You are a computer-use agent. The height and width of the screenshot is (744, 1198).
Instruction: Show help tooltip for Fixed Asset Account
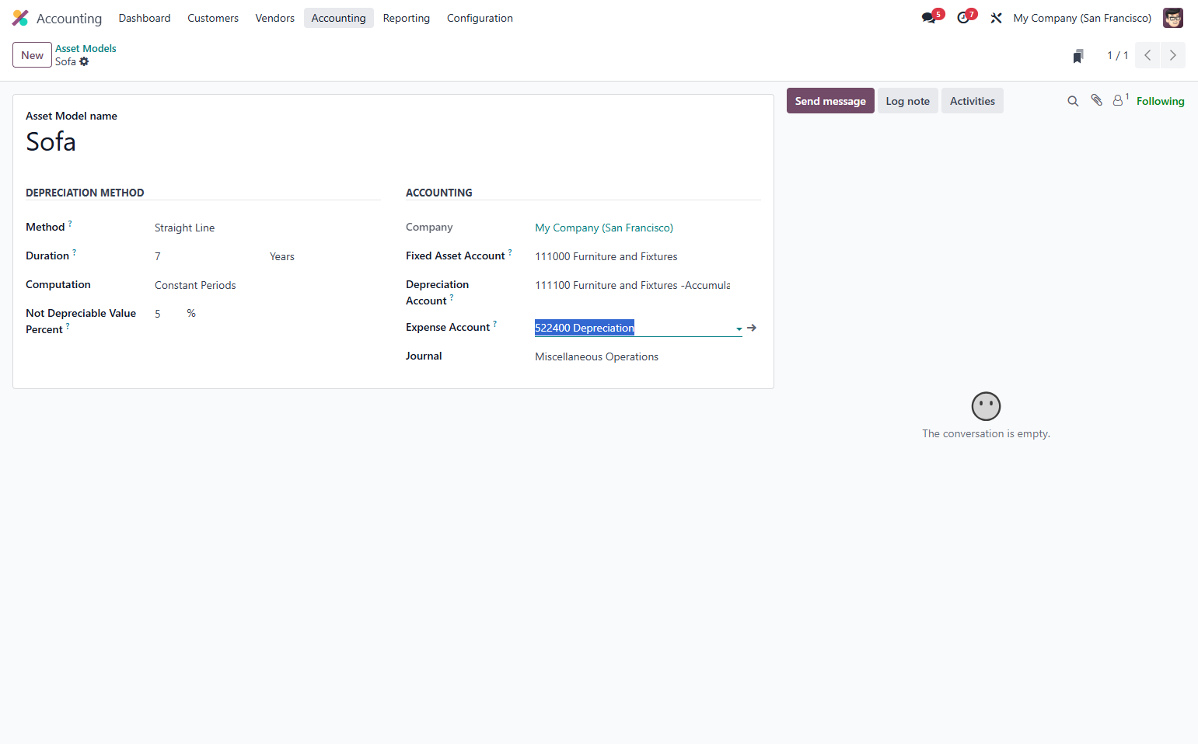pyautogui.click(x=510, y=252)
